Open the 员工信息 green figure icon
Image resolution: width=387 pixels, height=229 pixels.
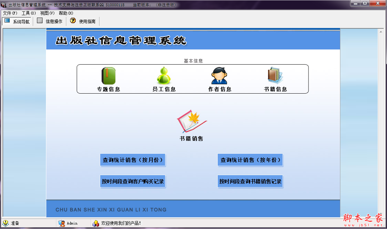[x=164, y=76]
